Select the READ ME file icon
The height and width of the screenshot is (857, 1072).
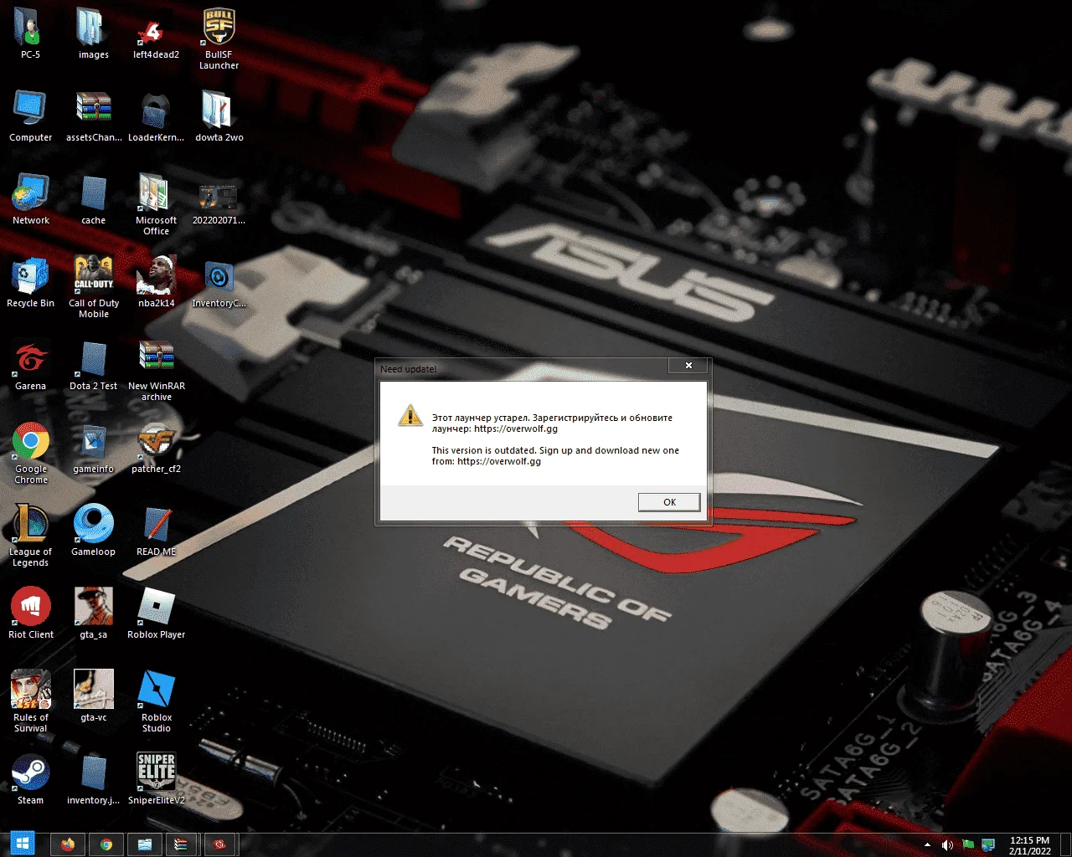[x=157, y=530]
